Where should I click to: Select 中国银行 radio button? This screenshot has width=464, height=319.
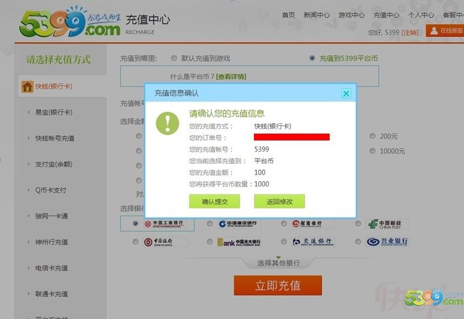click(135, 242)
